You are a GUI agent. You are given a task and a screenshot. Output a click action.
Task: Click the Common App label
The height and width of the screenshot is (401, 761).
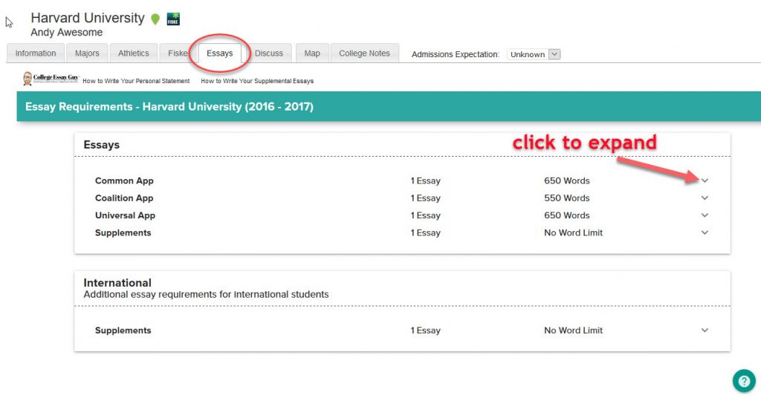(124, 180)
